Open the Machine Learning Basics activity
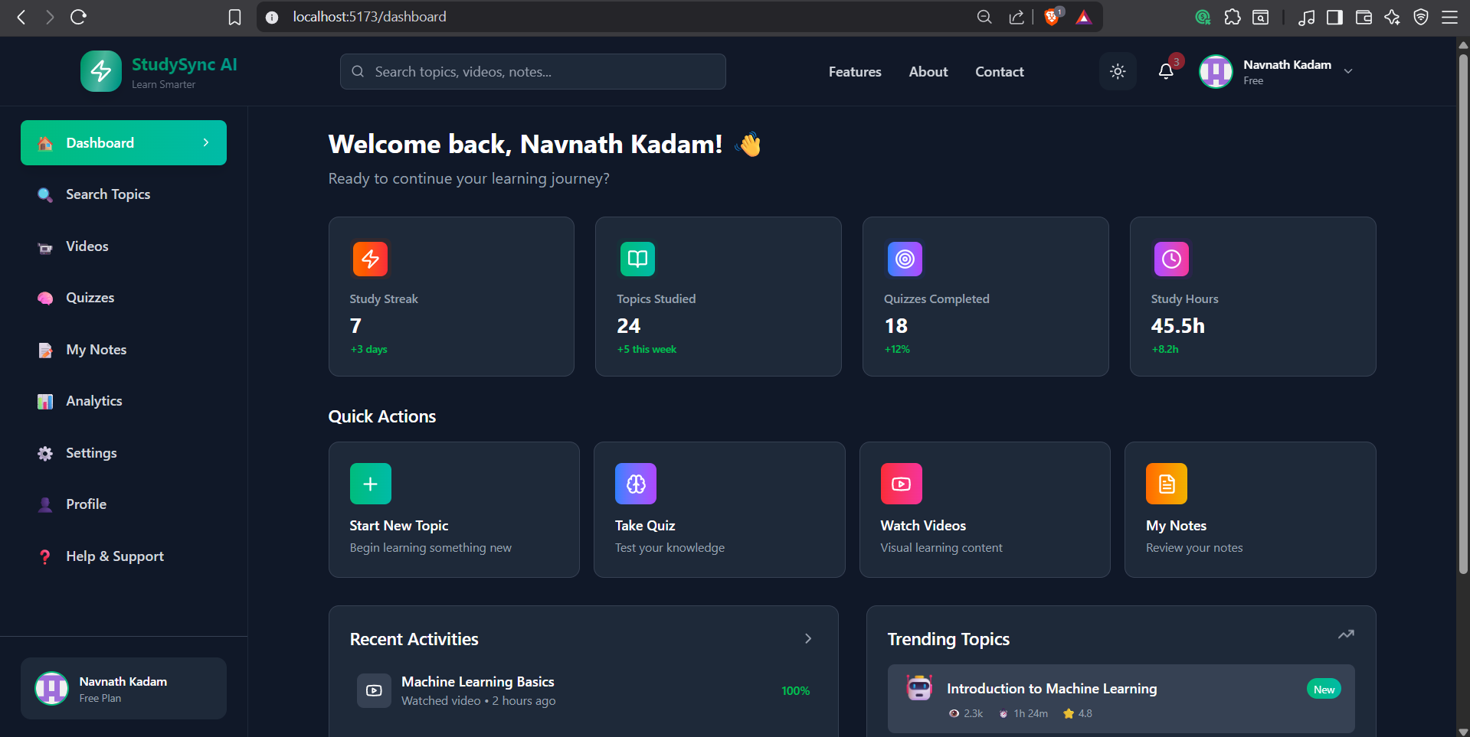Viewport: 1470px width, 737px height. (584, 690)
